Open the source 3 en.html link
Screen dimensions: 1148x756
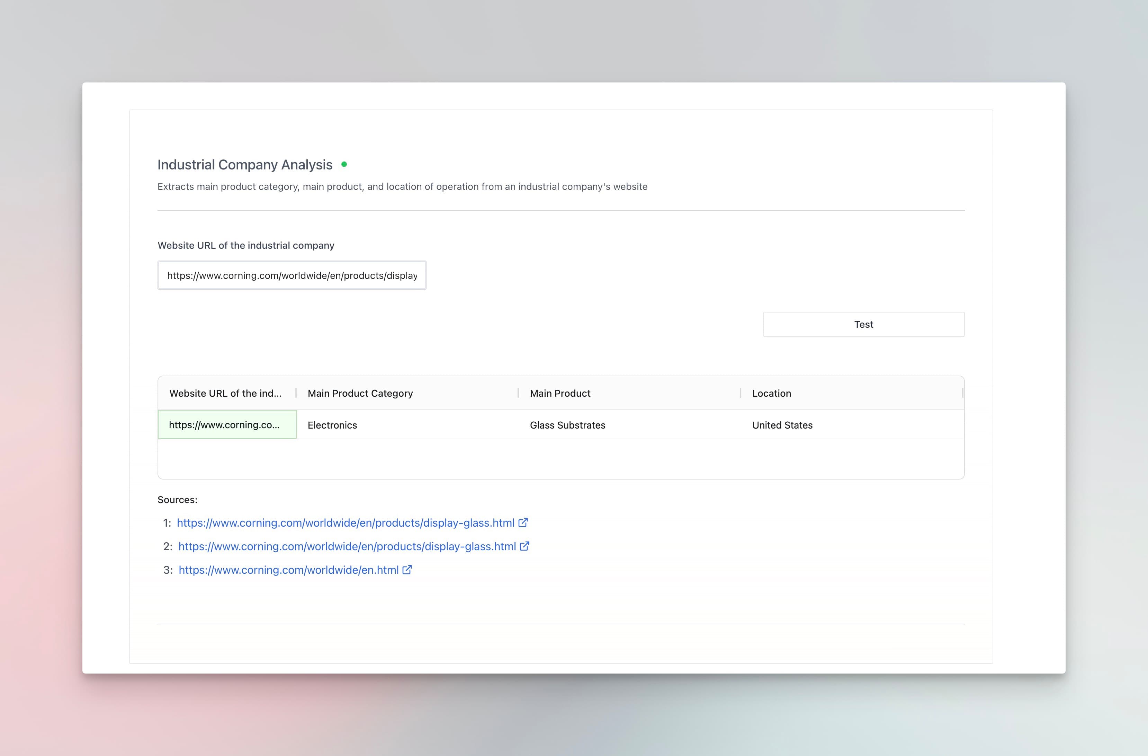pos(288,570)
